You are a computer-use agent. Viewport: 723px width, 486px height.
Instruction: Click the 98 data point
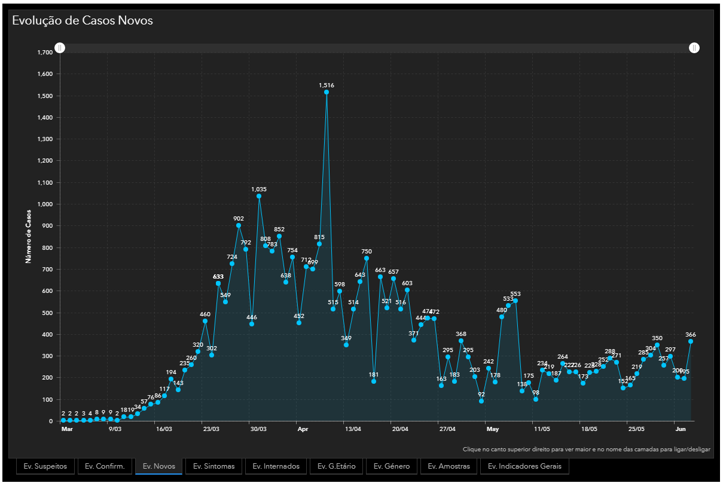(536, 399)
